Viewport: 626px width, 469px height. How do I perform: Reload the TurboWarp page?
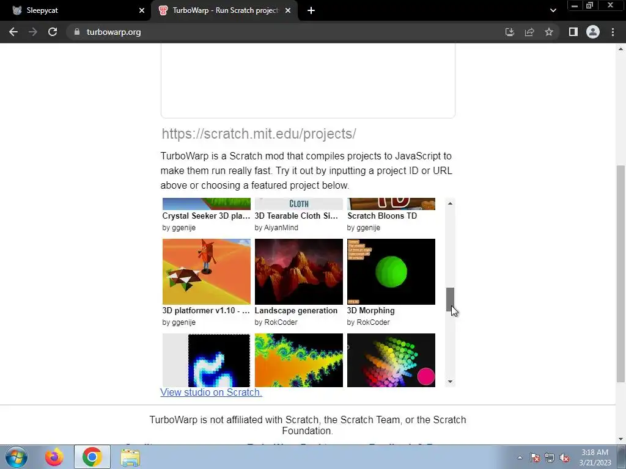pyautogui.click(x=53, y=32)
